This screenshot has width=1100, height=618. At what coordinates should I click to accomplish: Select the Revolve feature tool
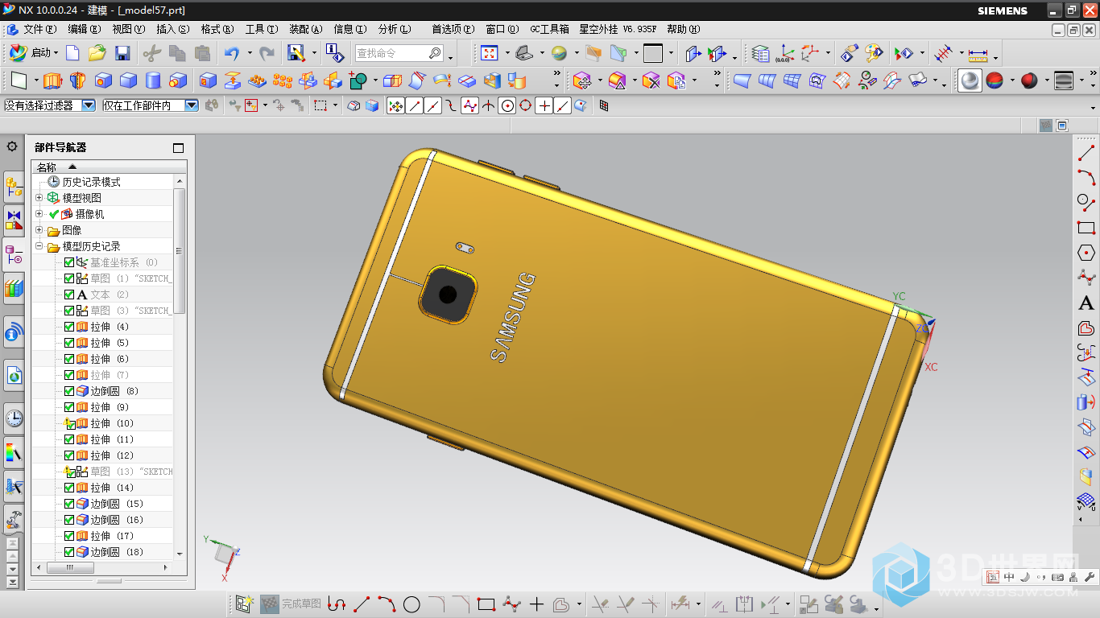click(x=77, y=80)
